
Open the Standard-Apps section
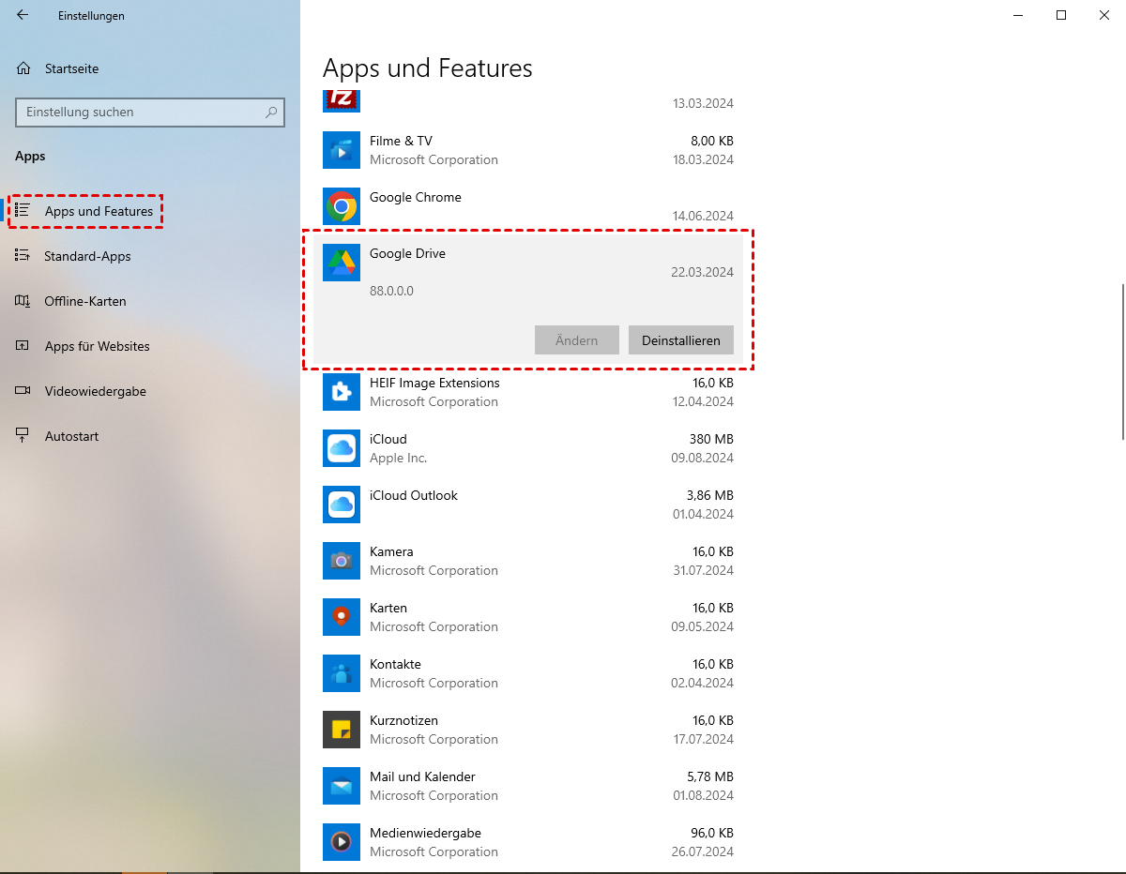[x=87, y=256]
